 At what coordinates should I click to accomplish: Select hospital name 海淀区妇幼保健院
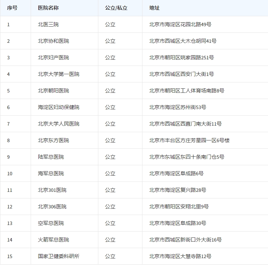coord(59,107)
